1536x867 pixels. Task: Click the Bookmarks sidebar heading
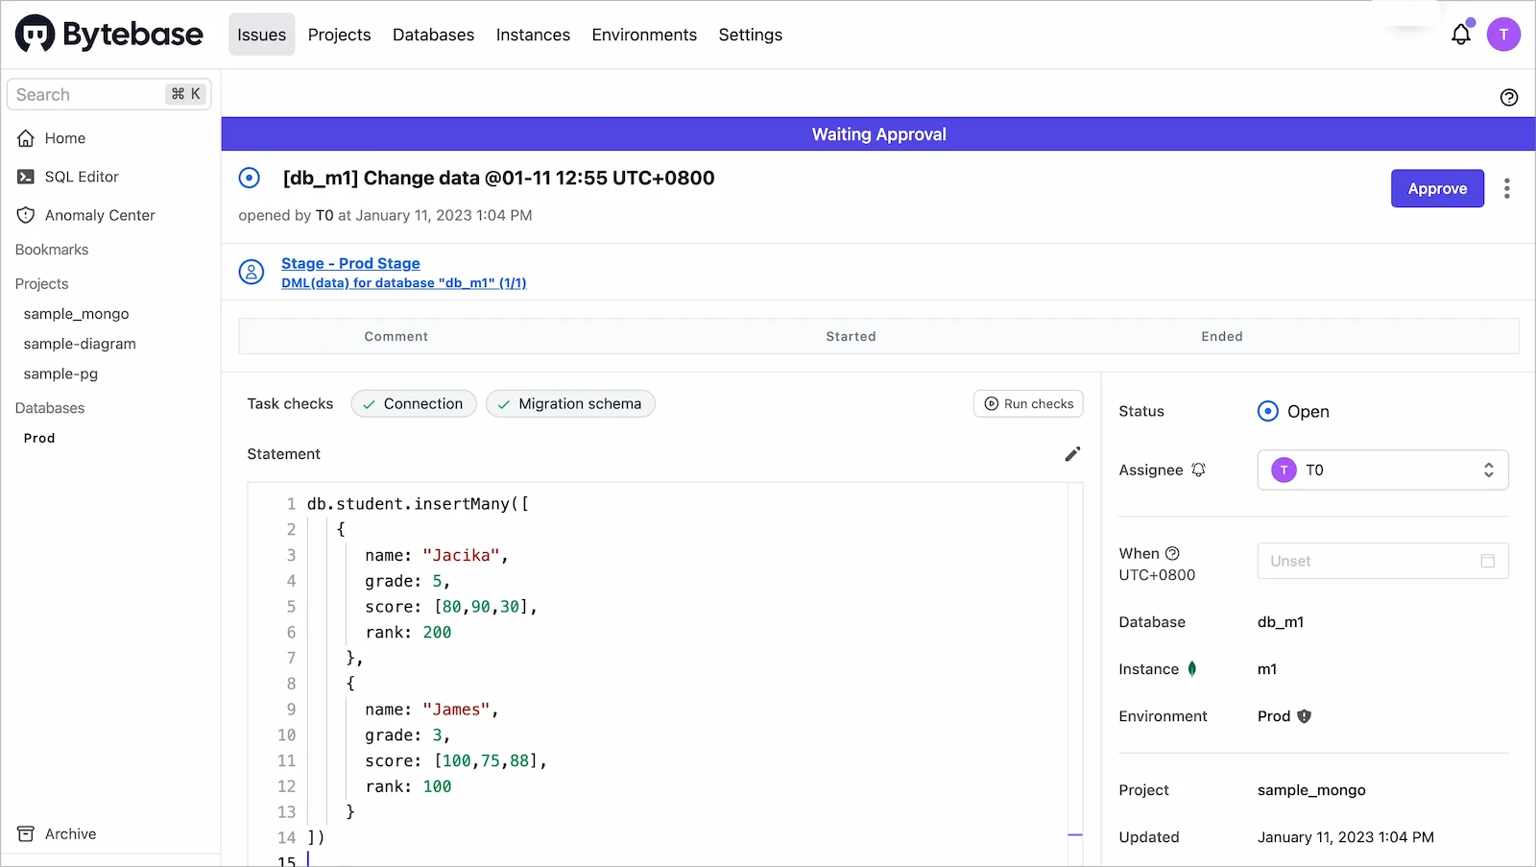pyautogui.click(x=52, y=250)
